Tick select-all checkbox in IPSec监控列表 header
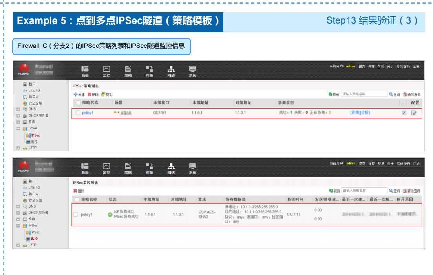The width and height of the screenshot is (433, 275). (x=77, y=199)
